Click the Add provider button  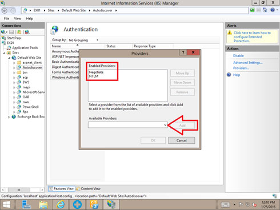[182, 126]
